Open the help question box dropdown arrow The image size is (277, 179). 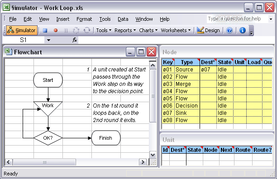pos(271,19)
